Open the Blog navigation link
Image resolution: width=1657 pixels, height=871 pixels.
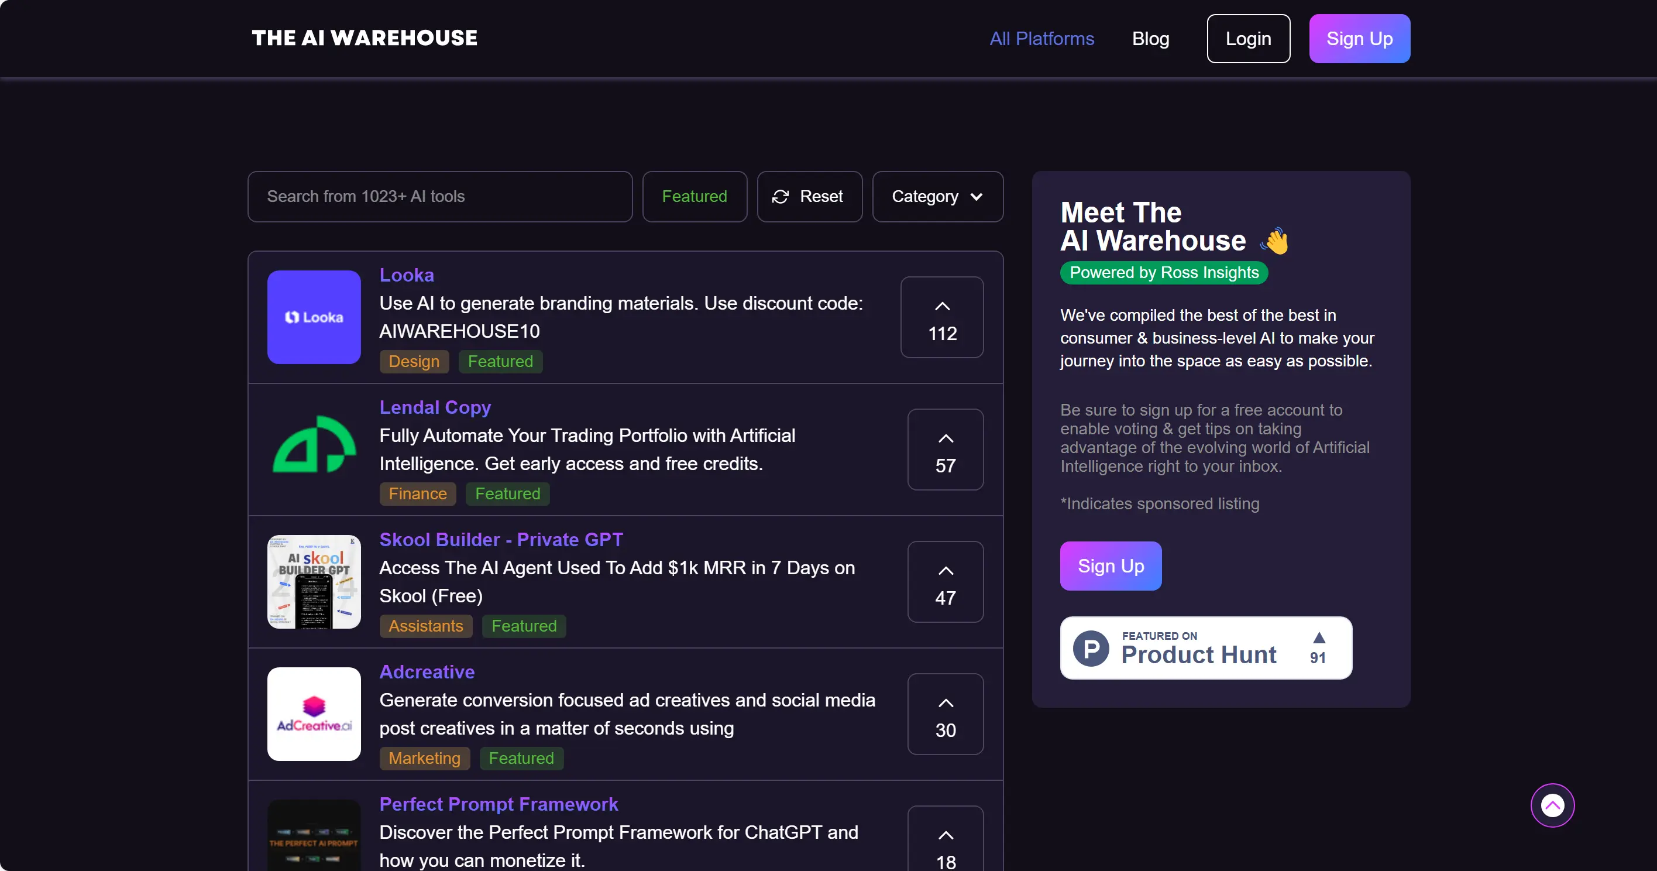pos(1150,39)
